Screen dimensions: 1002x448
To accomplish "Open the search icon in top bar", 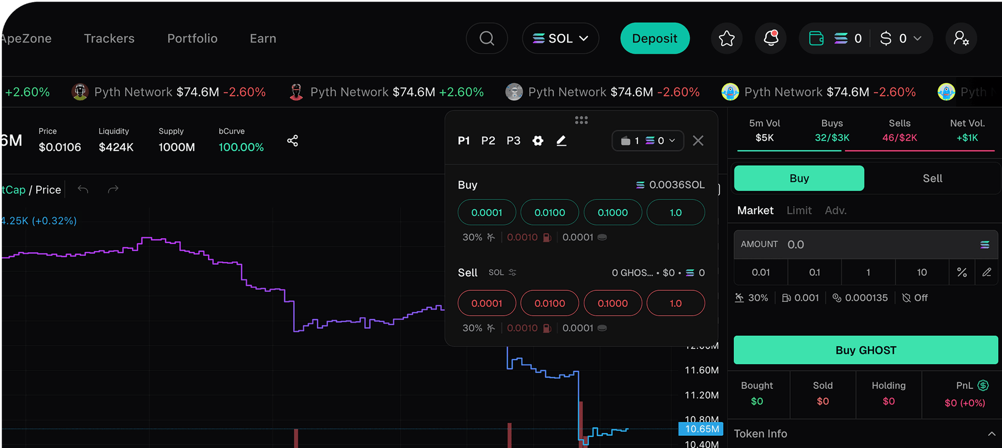I will (x=487, y=38).
